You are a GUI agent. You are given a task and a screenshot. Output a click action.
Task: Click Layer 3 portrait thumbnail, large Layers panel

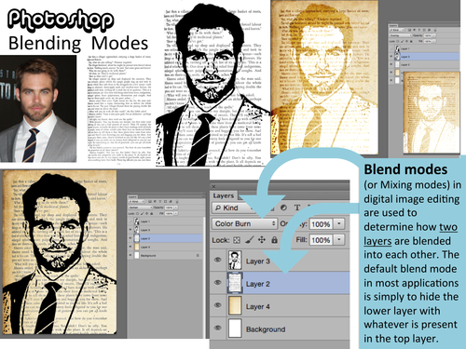click(x=235, y=260)
